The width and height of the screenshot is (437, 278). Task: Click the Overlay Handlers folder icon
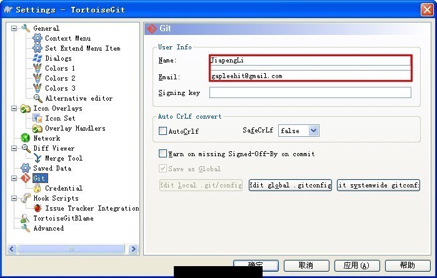pos(38,129)
